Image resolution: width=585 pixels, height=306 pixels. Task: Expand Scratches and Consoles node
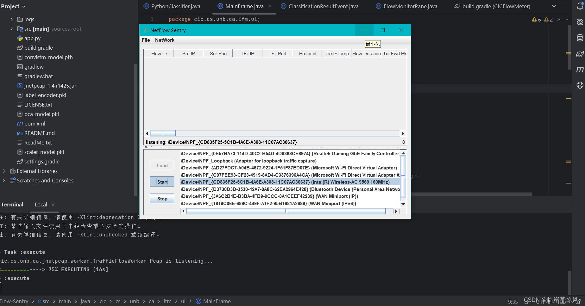coord(4,181)
